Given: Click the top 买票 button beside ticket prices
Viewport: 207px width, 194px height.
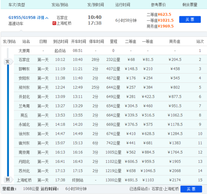Looking at the screenshot, I should 190,20.
